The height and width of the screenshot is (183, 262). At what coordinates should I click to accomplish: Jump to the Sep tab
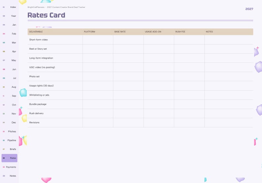(9, 96)
